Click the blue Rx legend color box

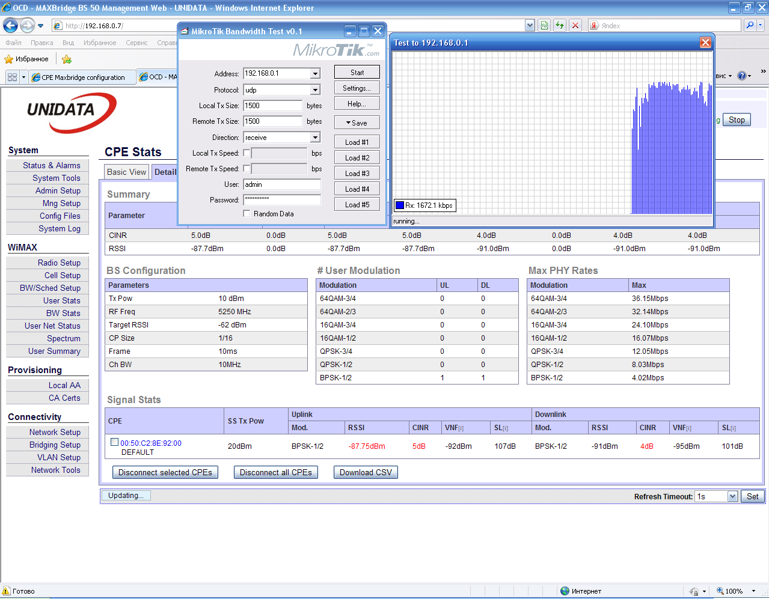coord(399,205)
